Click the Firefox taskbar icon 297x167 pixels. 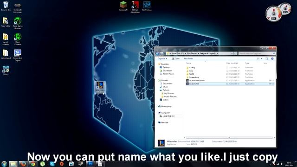(x=23, y=164)
